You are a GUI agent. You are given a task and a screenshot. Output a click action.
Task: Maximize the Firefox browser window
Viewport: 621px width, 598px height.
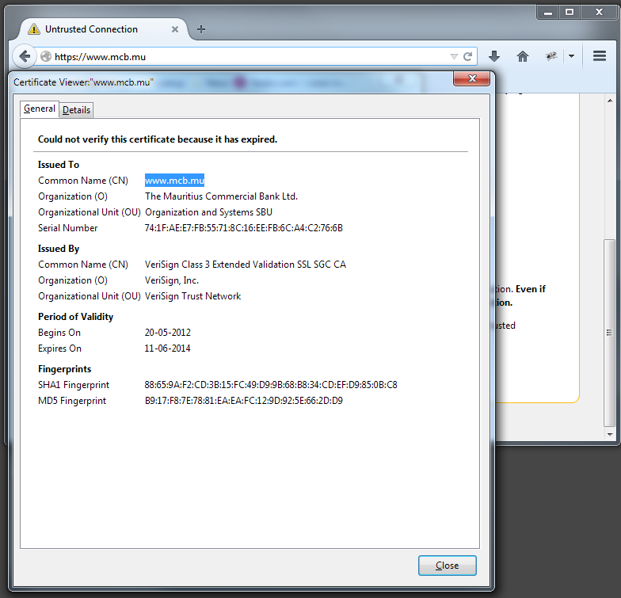tap(569, 12)
